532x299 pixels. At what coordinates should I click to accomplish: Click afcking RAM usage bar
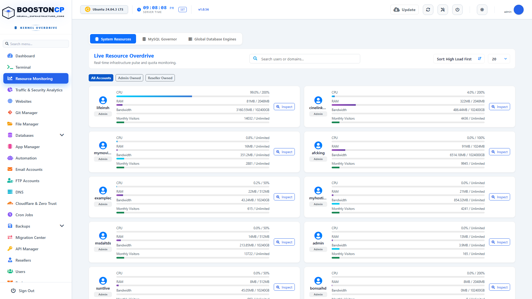[408, 150]
